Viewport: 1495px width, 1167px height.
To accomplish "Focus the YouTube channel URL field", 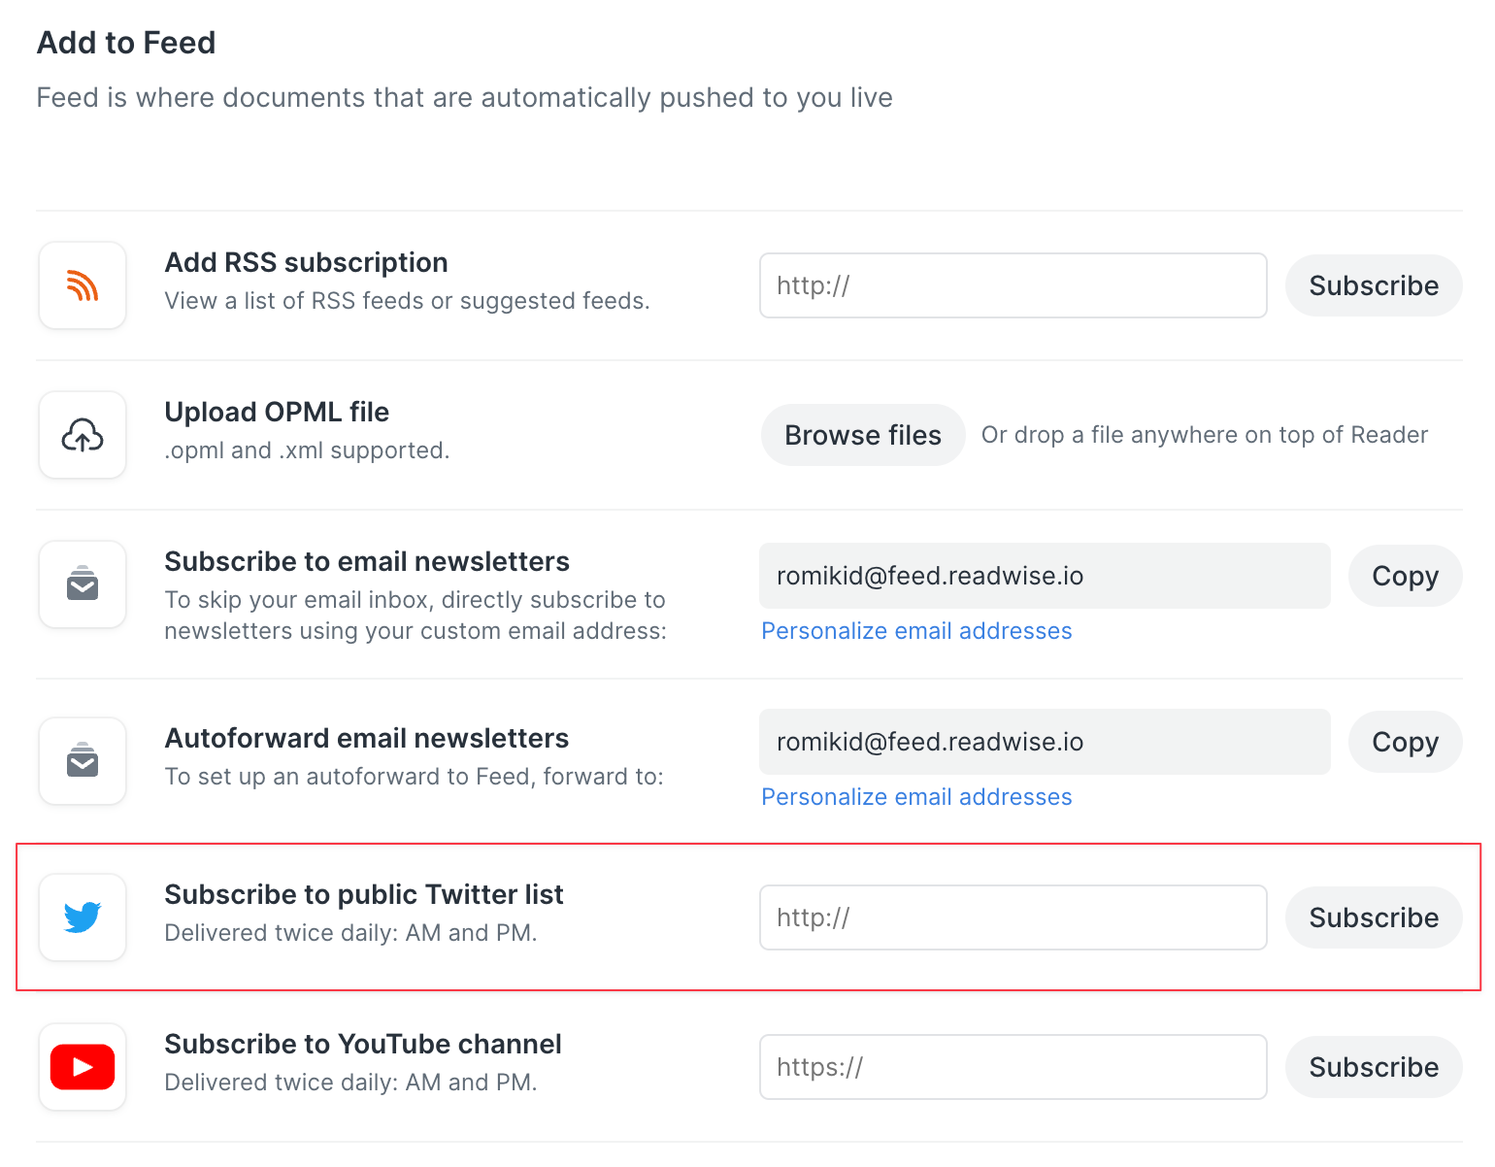I will [1013, 1067].
